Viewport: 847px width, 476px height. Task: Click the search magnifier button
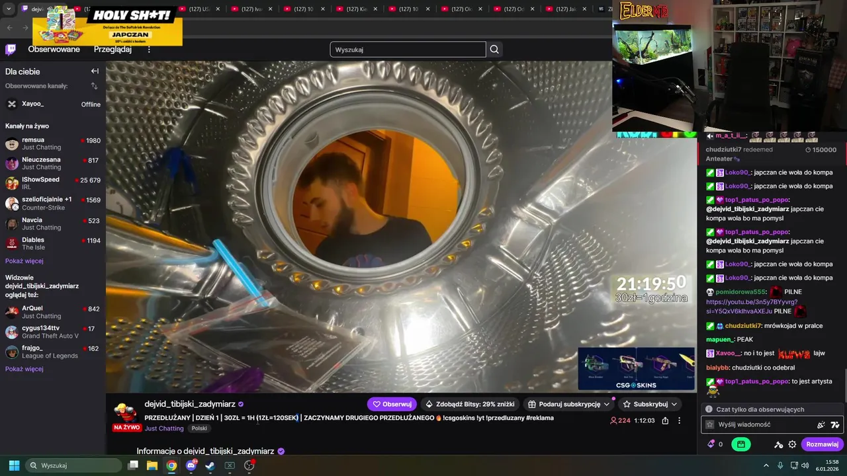click(x=494, y=50)
